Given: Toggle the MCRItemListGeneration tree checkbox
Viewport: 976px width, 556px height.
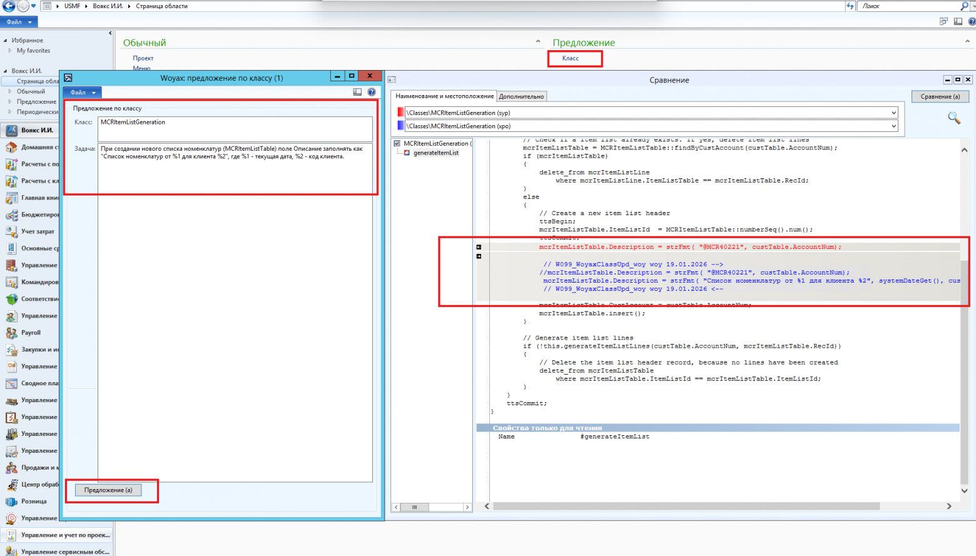Looking at the screenshot, I should [x=397, y=143].
